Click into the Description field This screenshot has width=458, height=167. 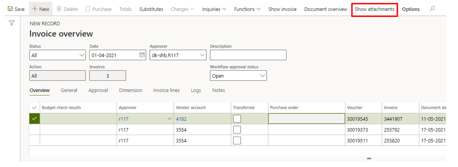tap(248, 55)
